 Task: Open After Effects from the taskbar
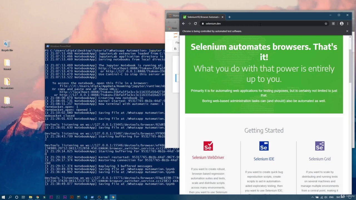click(x=65, y=197)
